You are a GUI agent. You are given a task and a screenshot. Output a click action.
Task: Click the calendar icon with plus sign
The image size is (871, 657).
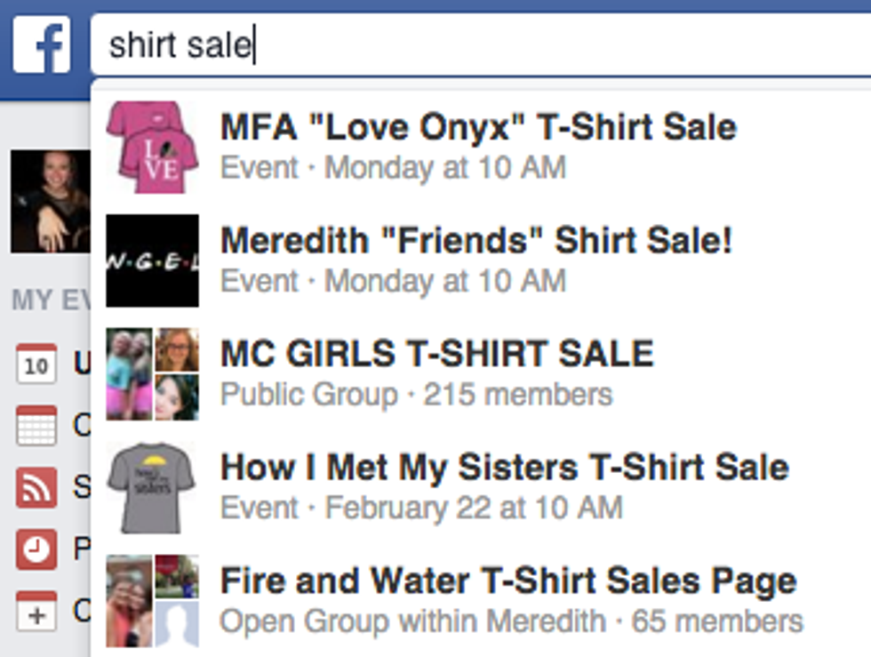pos(36,611)
